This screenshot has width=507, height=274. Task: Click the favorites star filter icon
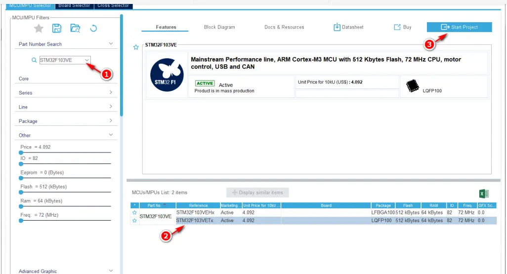click(x=39, y=29)
